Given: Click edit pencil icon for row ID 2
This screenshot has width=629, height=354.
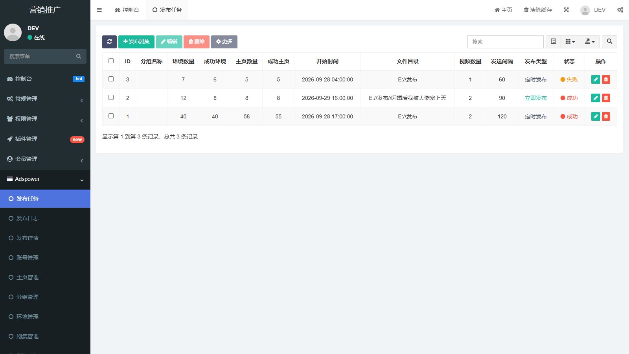Looking at the screenshot, I should click(x=596, y=98).
